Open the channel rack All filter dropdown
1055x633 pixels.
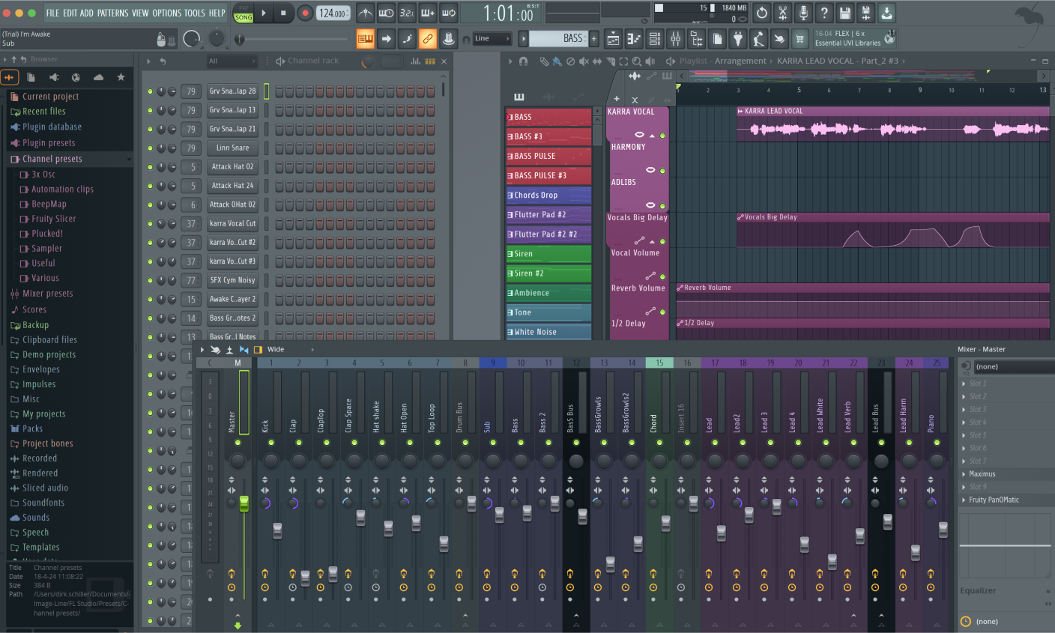pyautogui.click(x=232, y=61)
